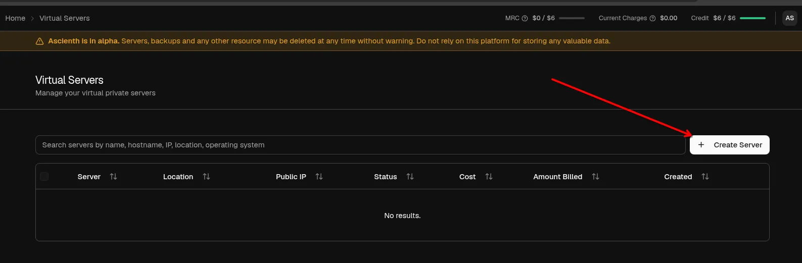
Task: Sort table by Public IP arrows
Action: point(319,177)
